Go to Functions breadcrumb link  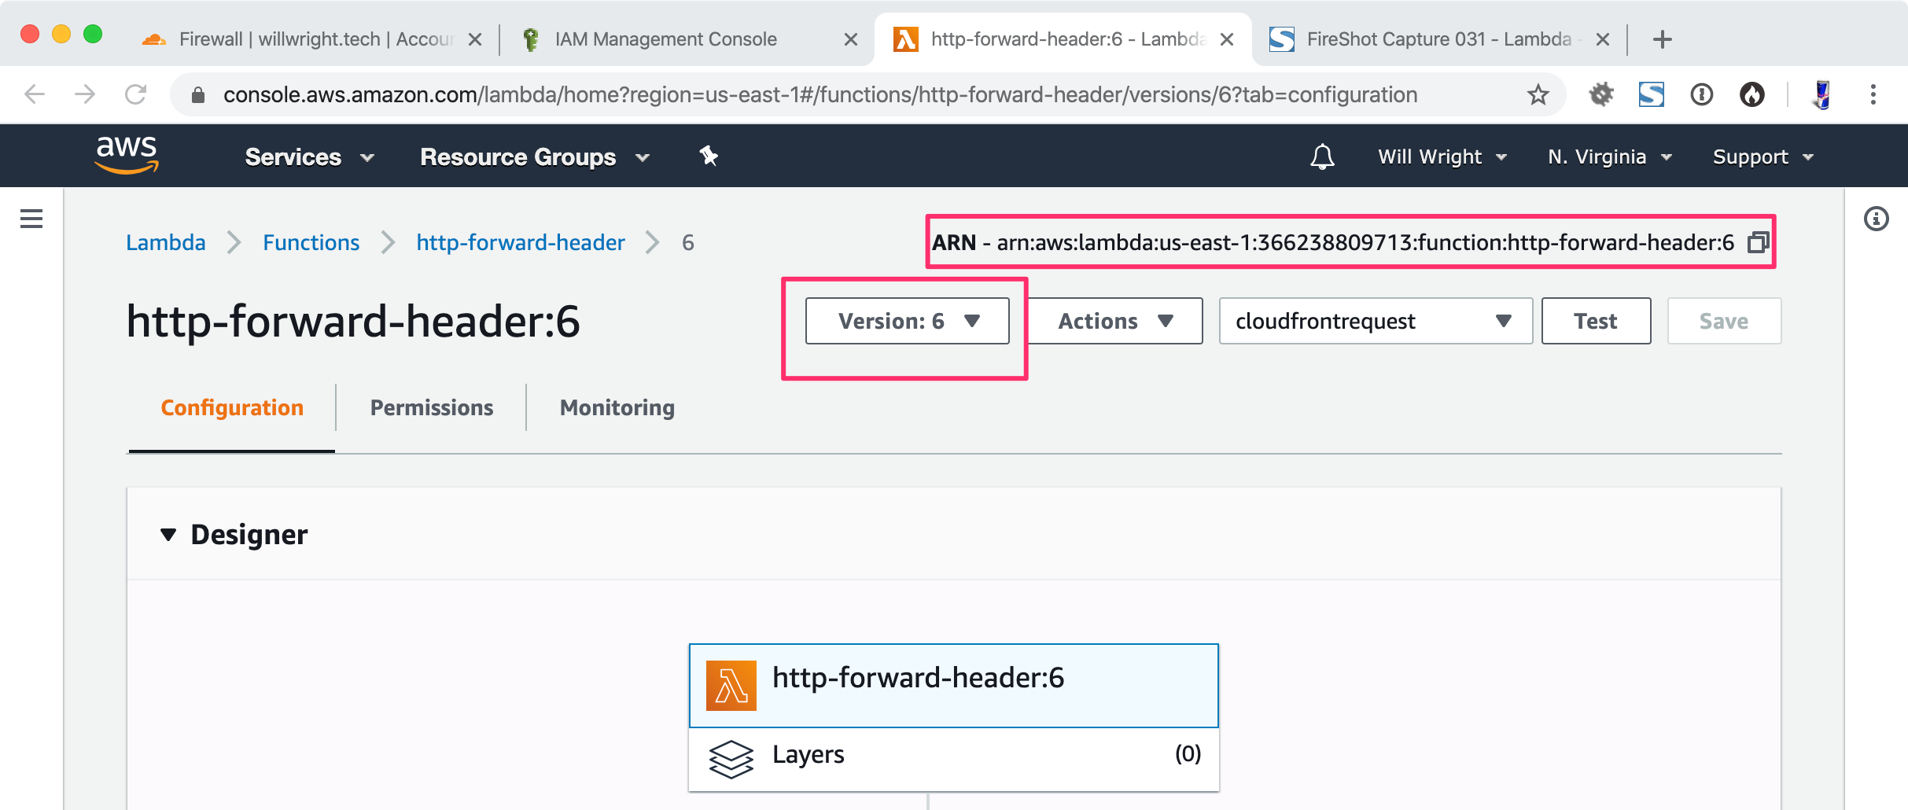pyautogui.click(x=311, y=242)
